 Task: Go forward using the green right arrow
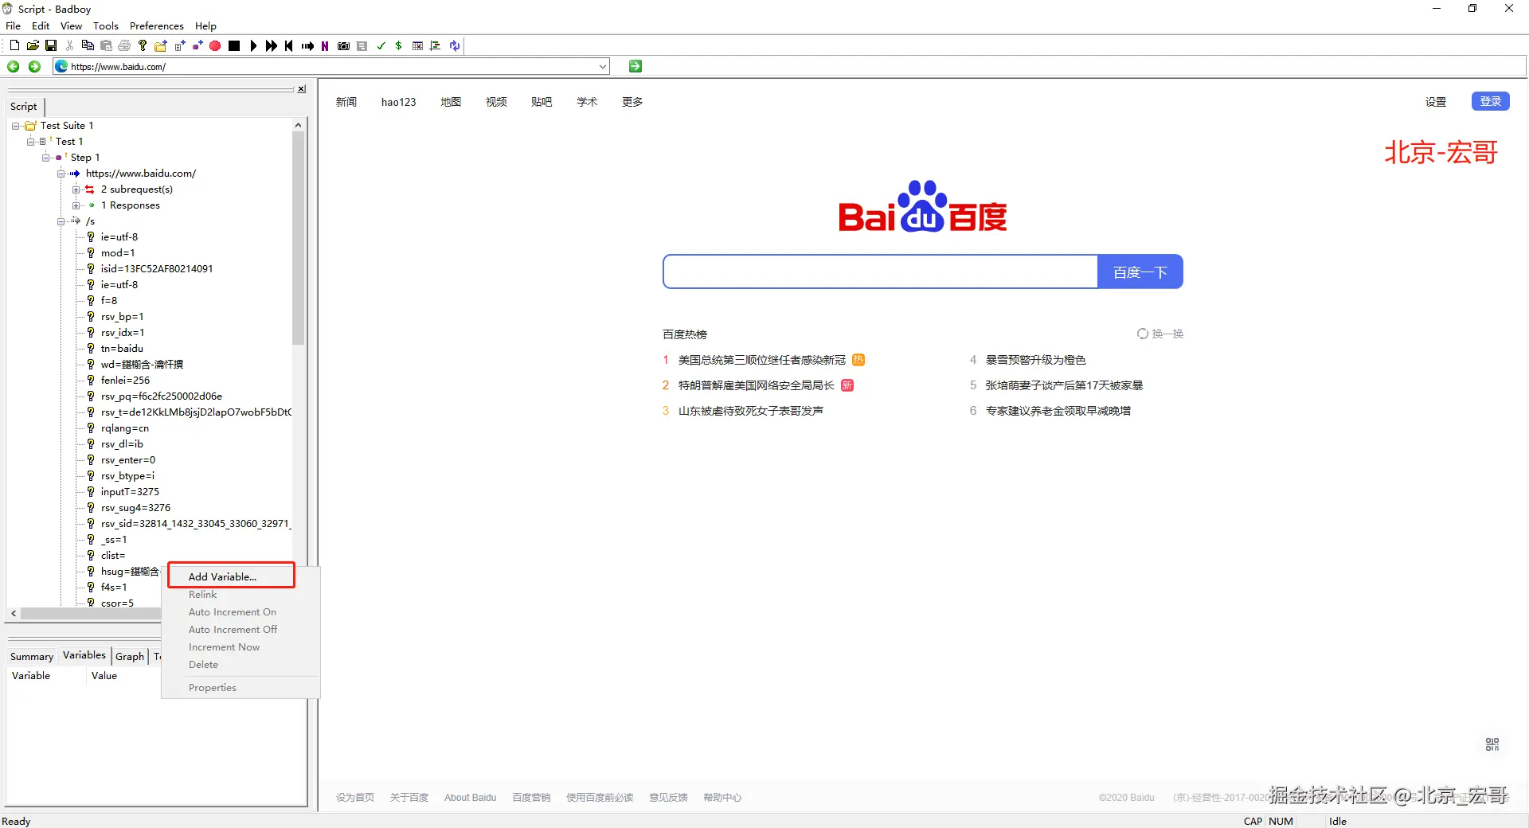click(x=34, y=67)
